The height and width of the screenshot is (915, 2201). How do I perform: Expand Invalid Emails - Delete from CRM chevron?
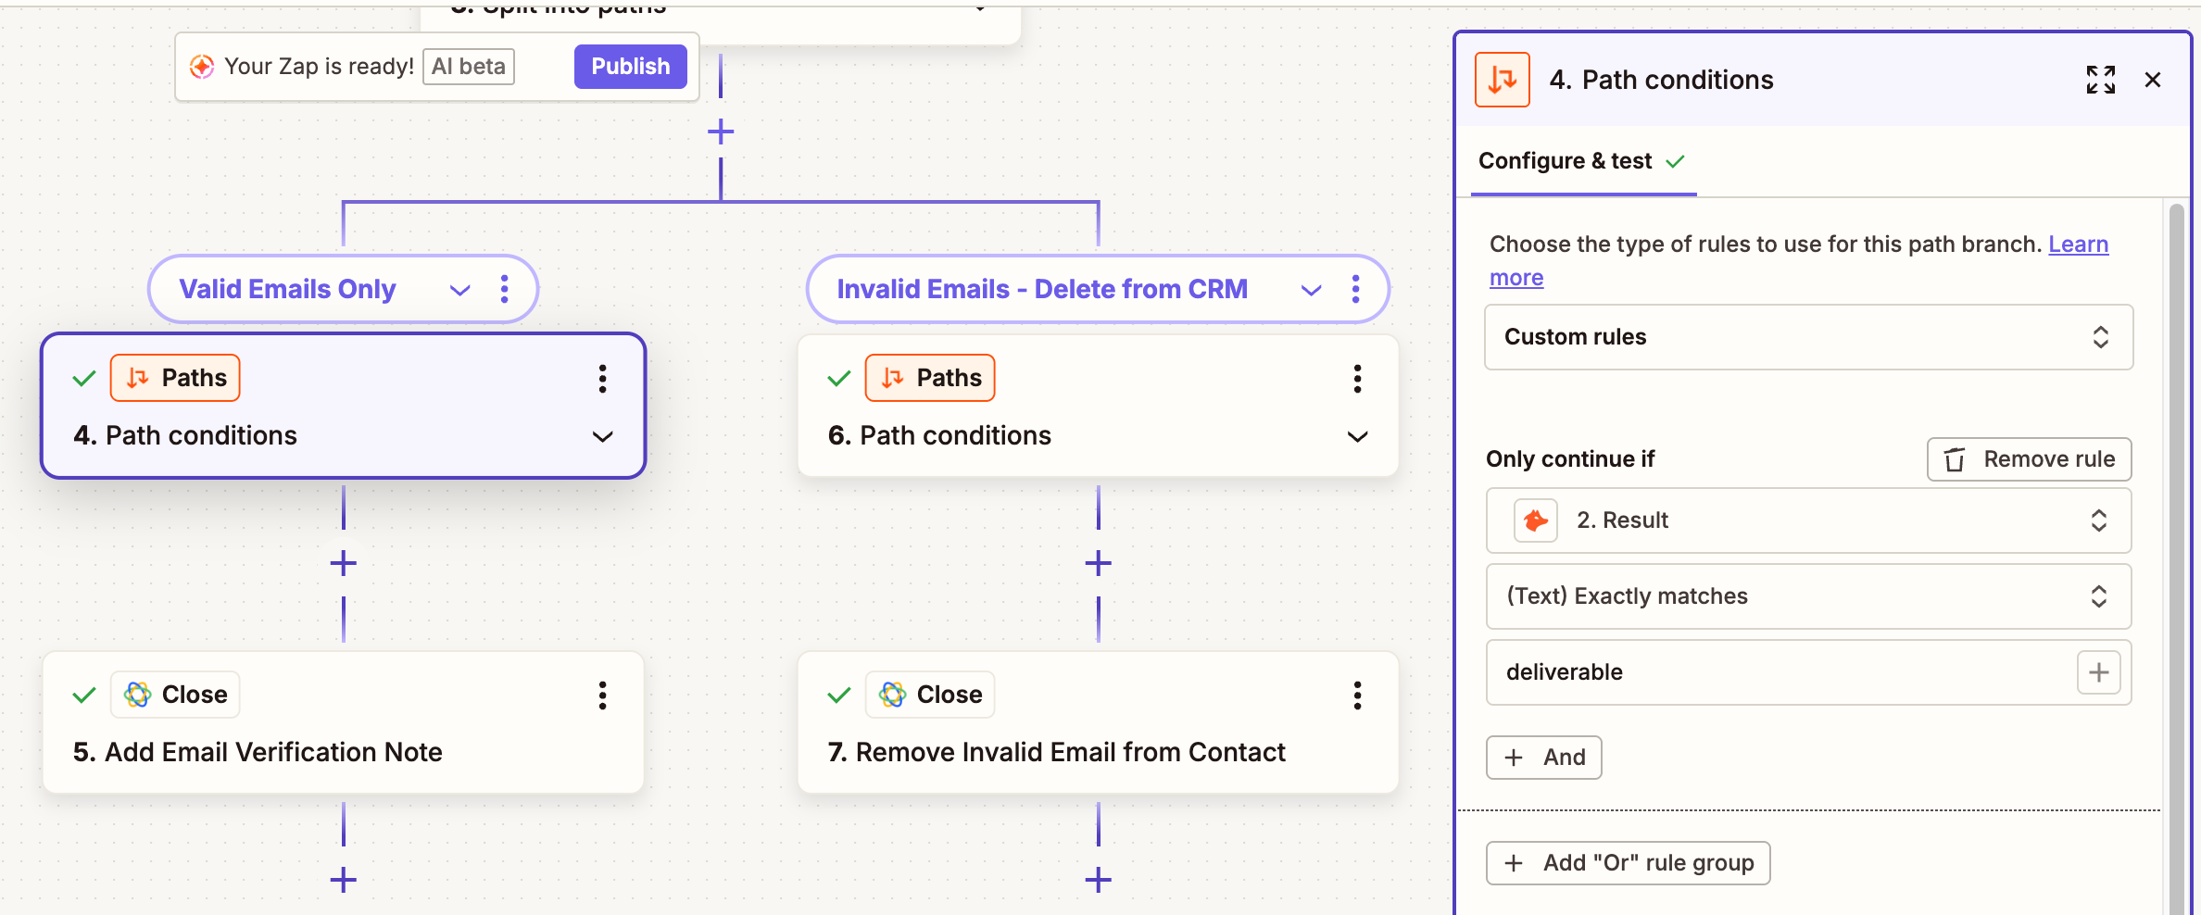click(x=1311, y=290)
